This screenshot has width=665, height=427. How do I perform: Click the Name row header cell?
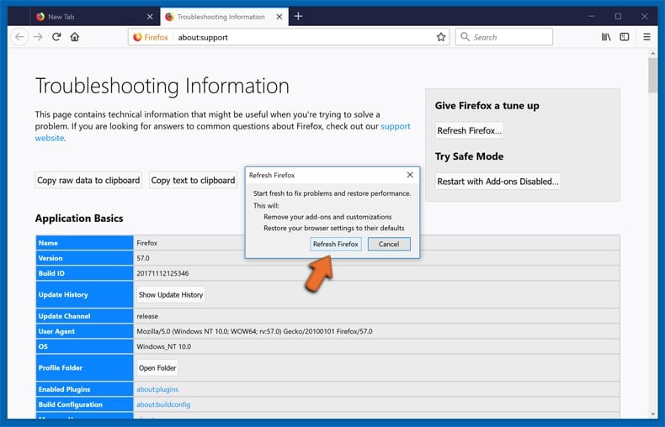coord(84,243)
